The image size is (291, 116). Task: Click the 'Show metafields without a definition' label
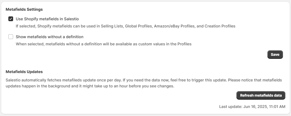pyautogui.click(x=49, y=37)
